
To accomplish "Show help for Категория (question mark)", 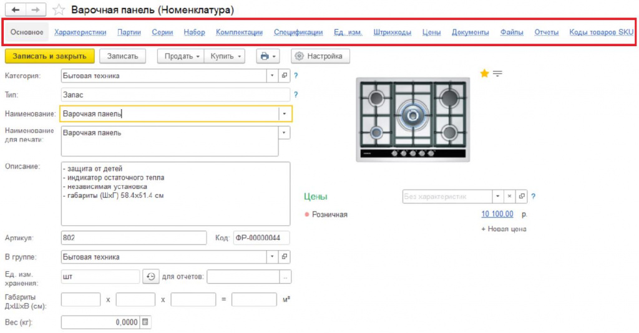I will [x=296, y=75].
